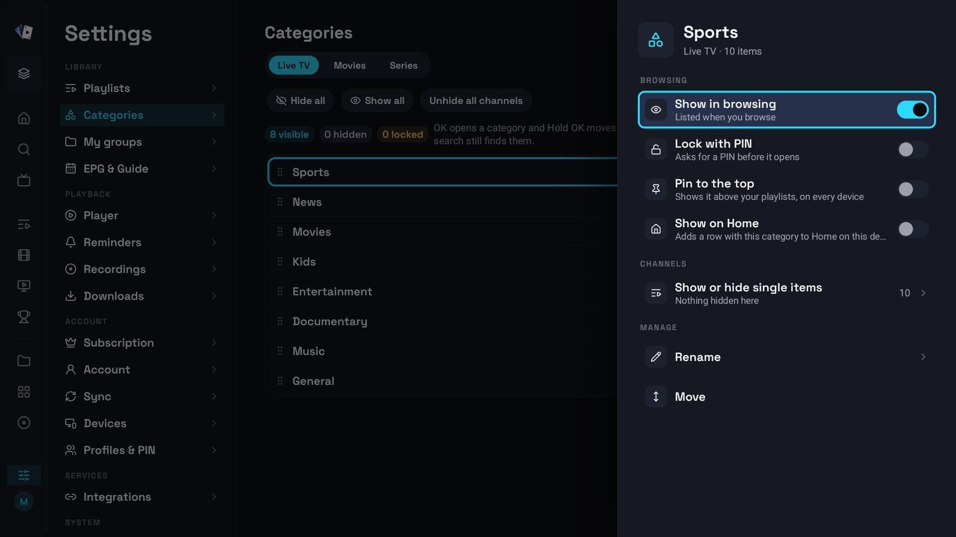
Task: Open the settings sliders rail icon
Action: 24,475
